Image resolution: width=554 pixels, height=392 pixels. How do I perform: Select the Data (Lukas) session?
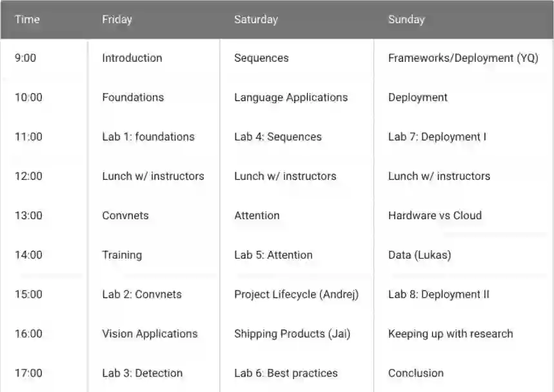419,255
